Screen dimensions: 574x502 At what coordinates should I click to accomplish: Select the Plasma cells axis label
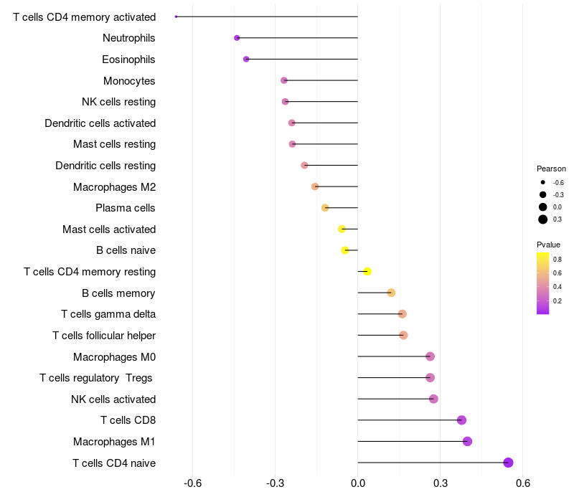[x=126, y=208]
